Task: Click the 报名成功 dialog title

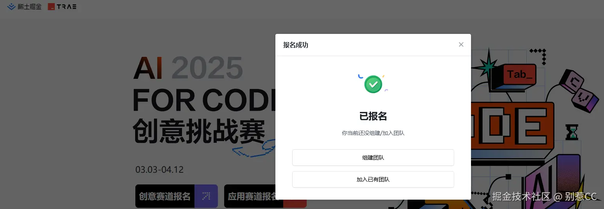Action: click(296, 45)
